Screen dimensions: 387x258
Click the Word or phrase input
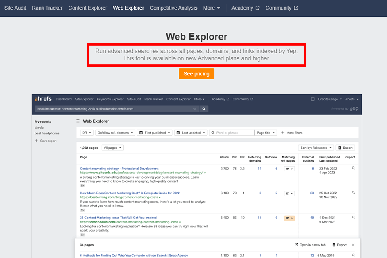click(x=232, y=133)
